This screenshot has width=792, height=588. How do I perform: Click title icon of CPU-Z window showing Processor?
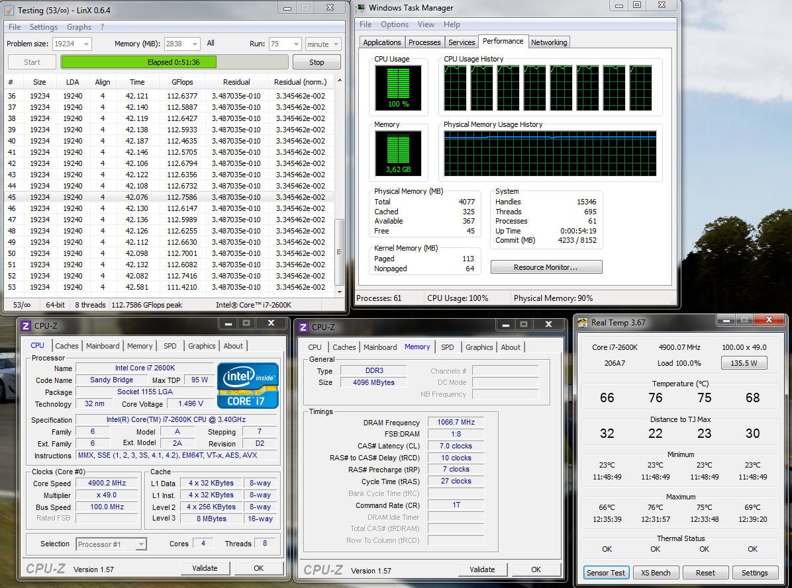click(x=26, y=326)
